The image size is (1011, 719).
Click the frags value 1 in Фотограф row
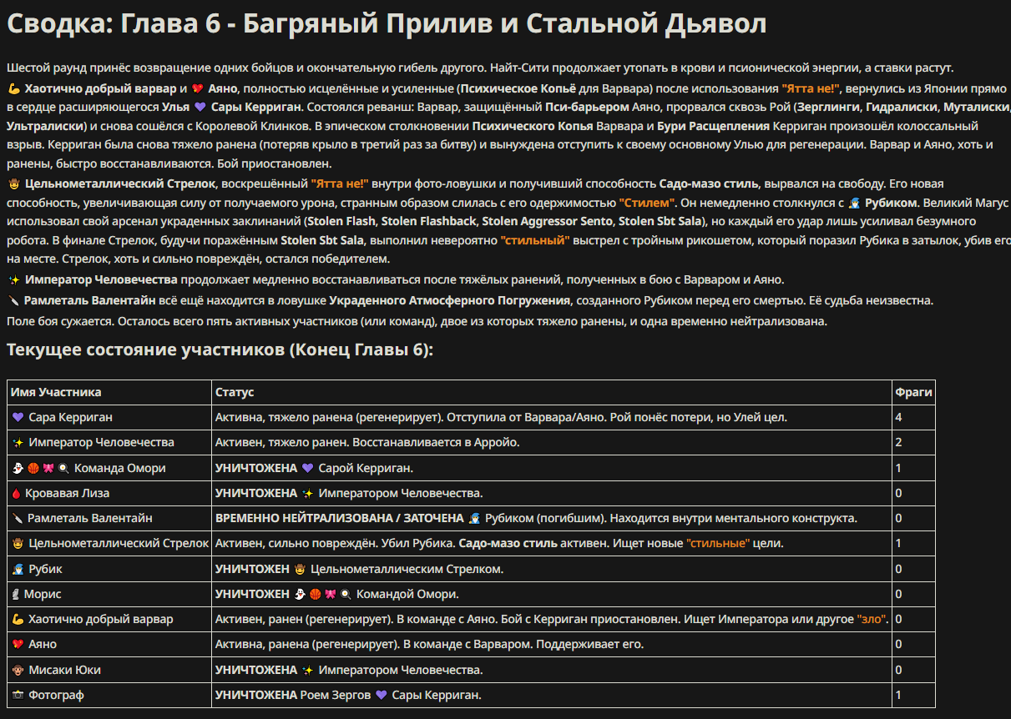[x=898, y=695]
